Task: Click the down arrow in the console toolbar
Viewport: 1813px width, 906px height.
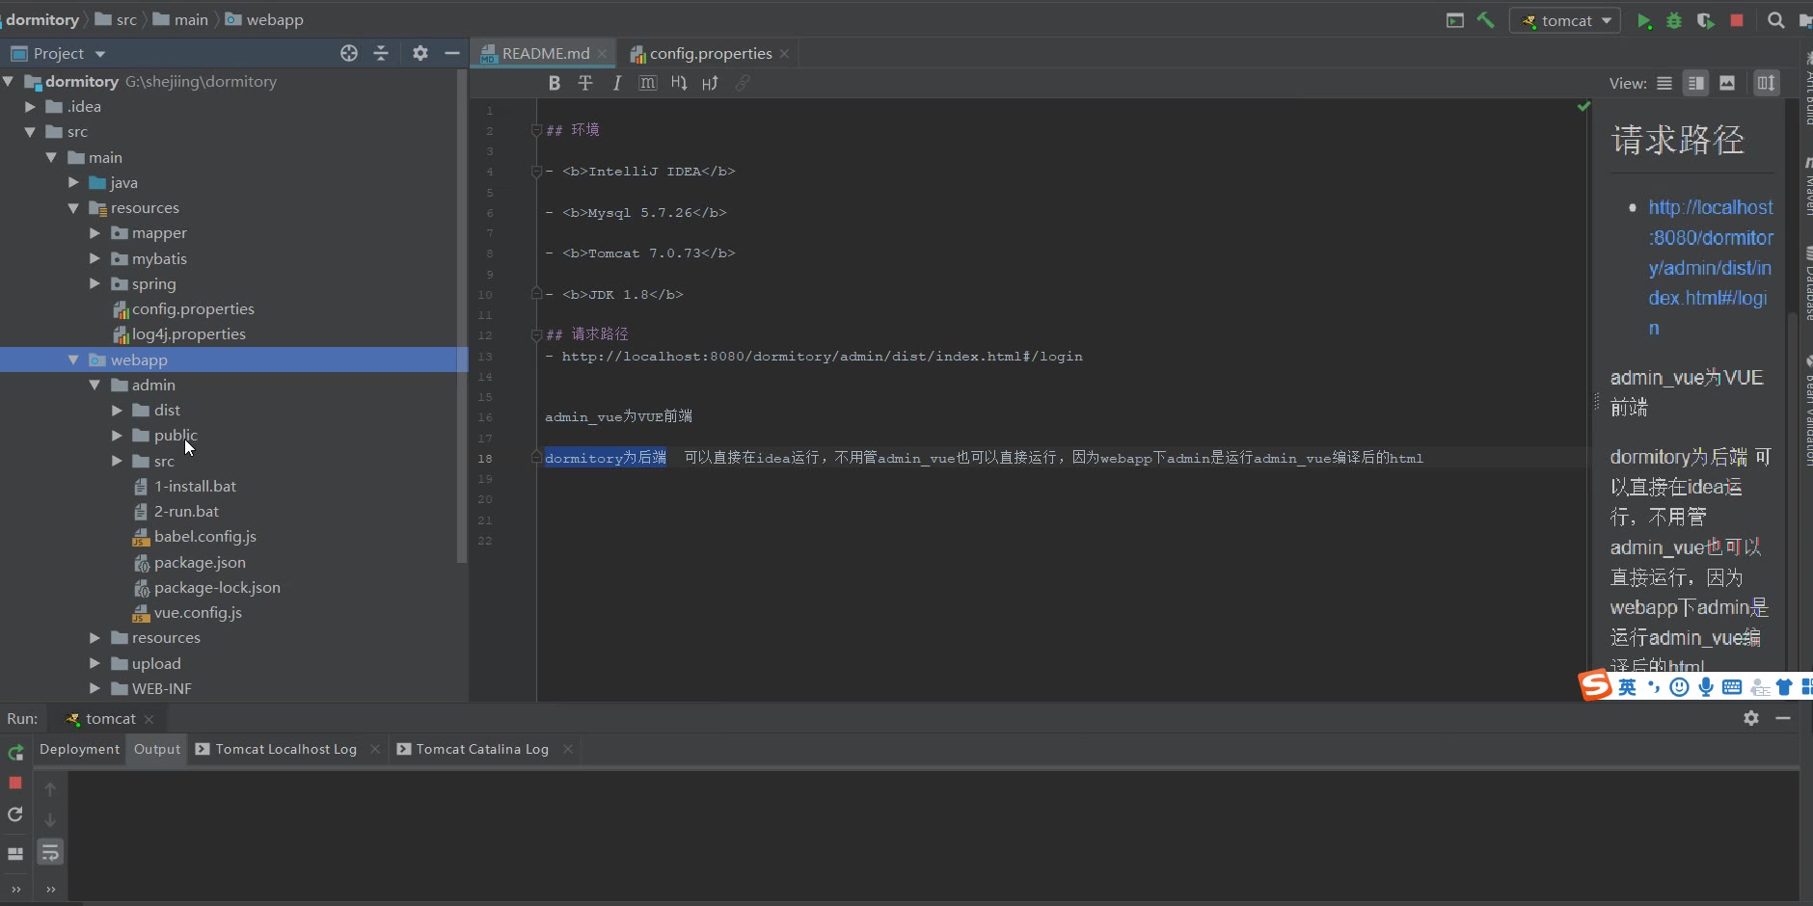Action: click(50, 820)
